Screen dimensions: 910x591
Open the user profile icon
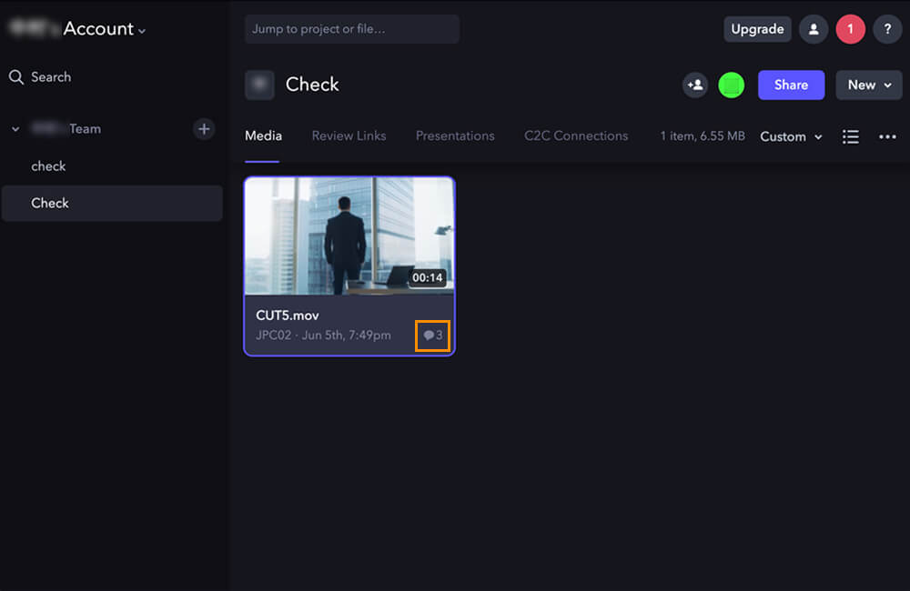pos(814,29)
